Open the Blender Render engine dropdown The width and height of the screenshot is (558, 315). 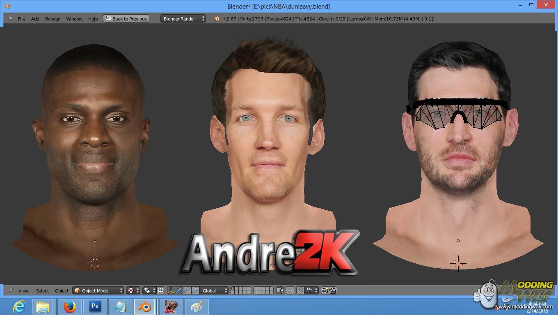[183, 18]
